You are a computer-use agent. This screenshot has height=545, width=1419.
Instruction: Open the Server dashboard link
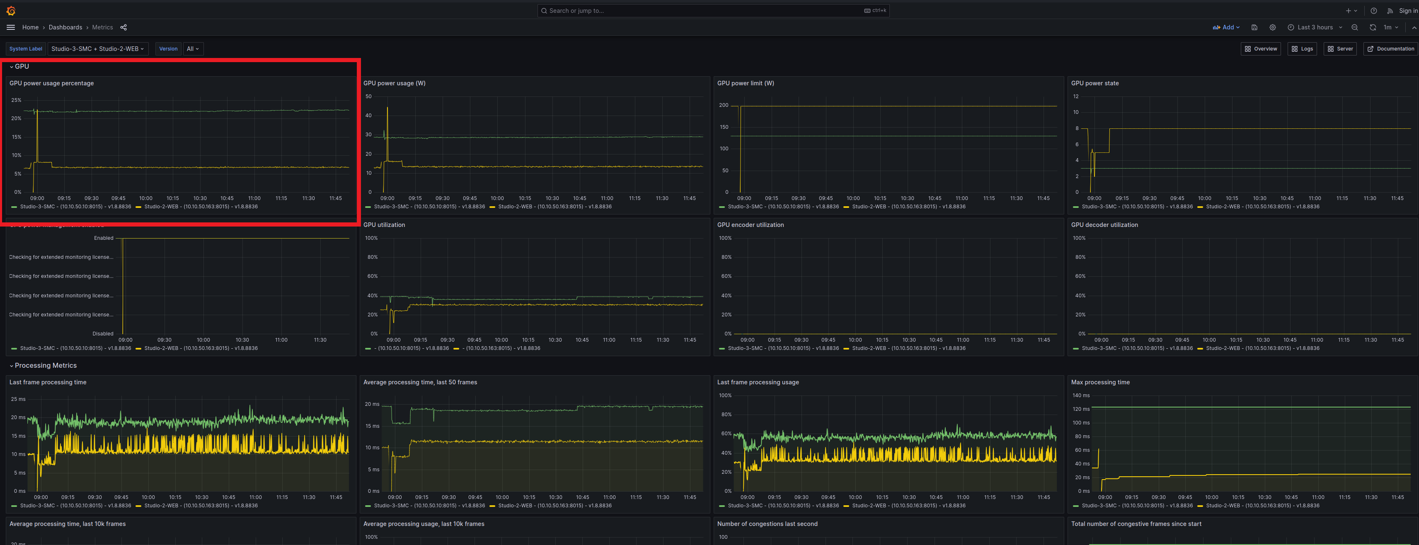(1340, 48)
